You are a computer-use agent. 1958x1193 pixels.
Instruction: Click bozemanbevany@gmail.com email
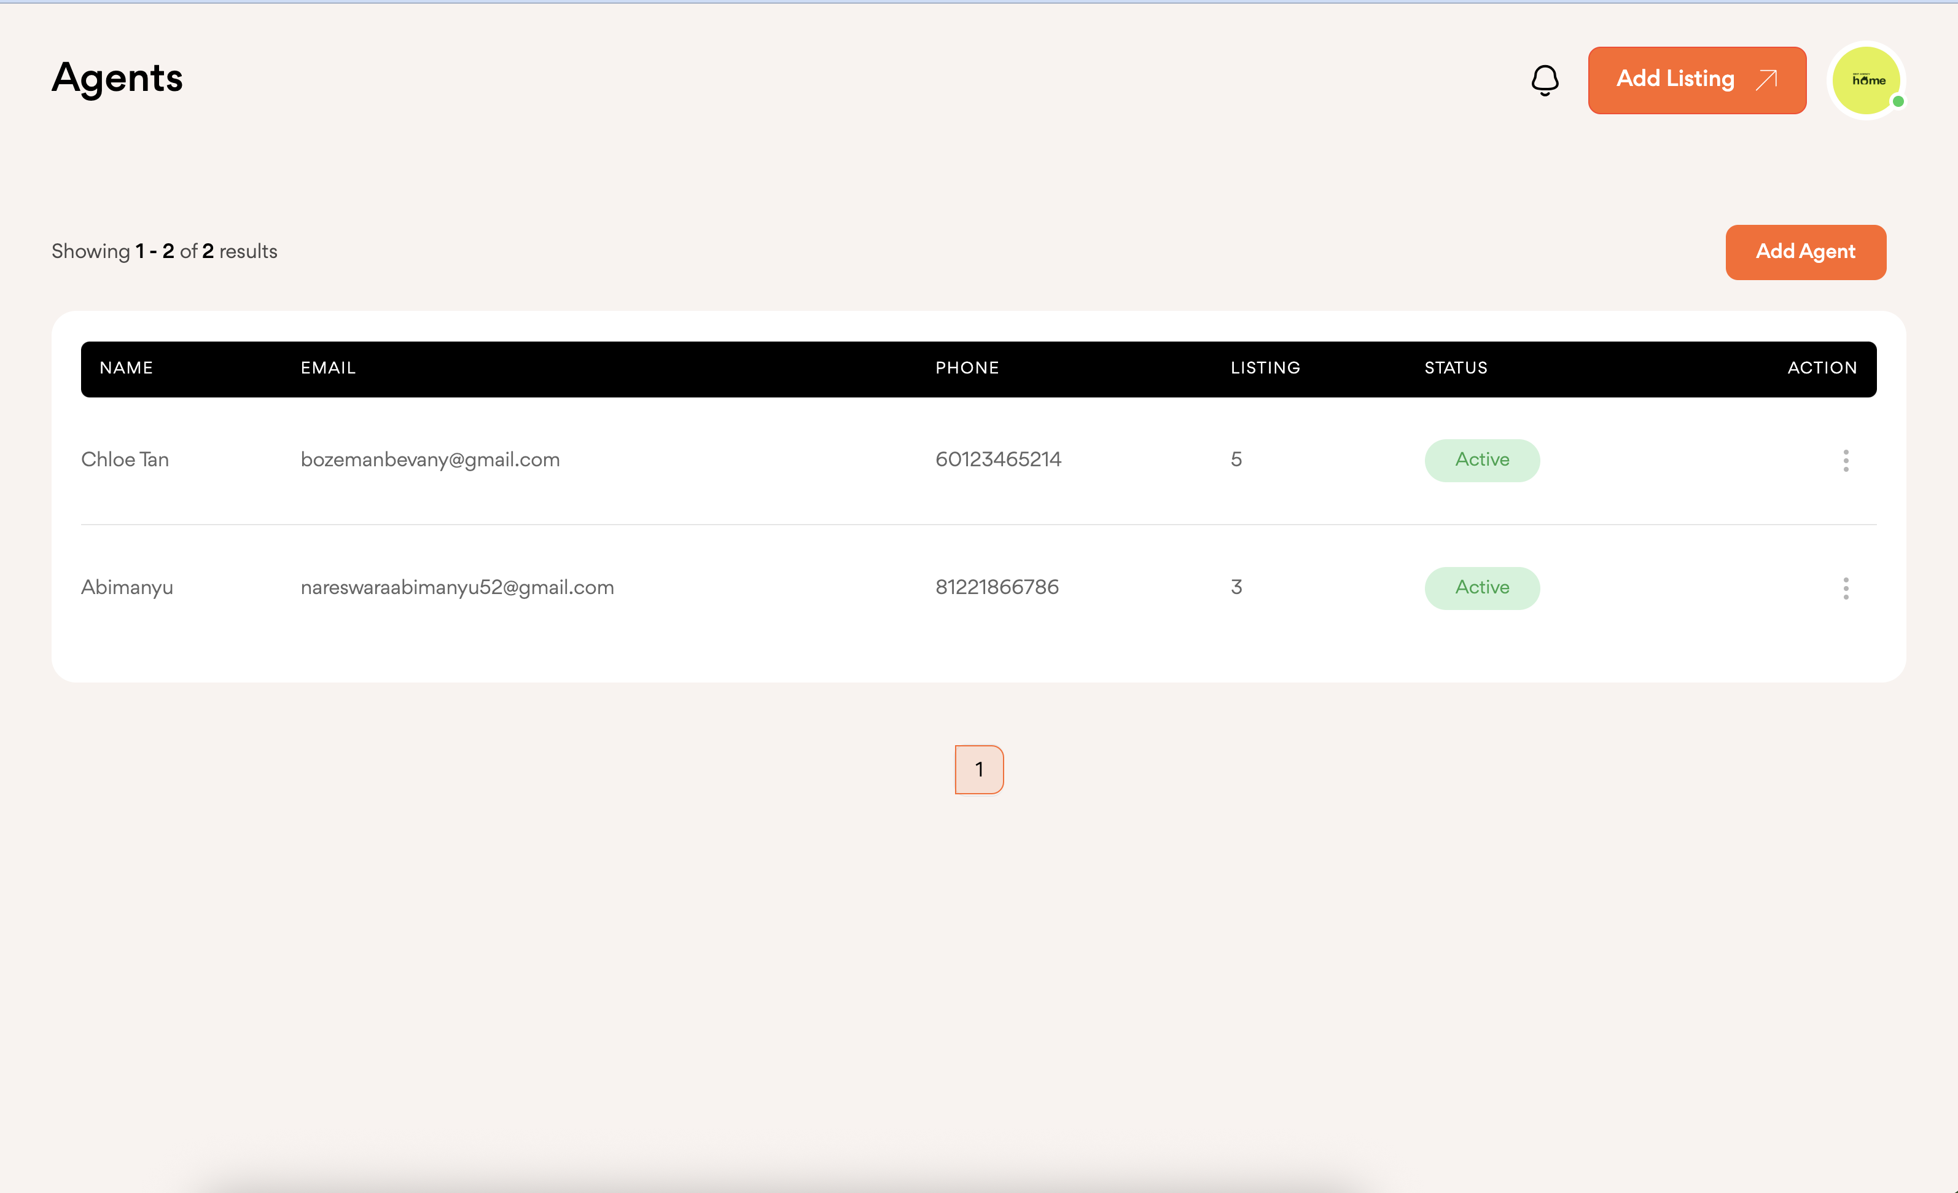pyautogui.click(x=430, y=460)
